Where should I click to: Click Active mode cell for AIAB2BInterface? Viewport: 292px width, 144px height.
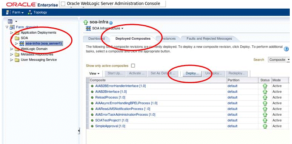(277, 91)
